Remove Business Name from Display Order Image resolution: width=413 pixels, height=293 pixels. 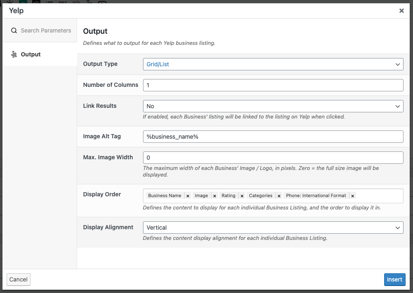188,196
